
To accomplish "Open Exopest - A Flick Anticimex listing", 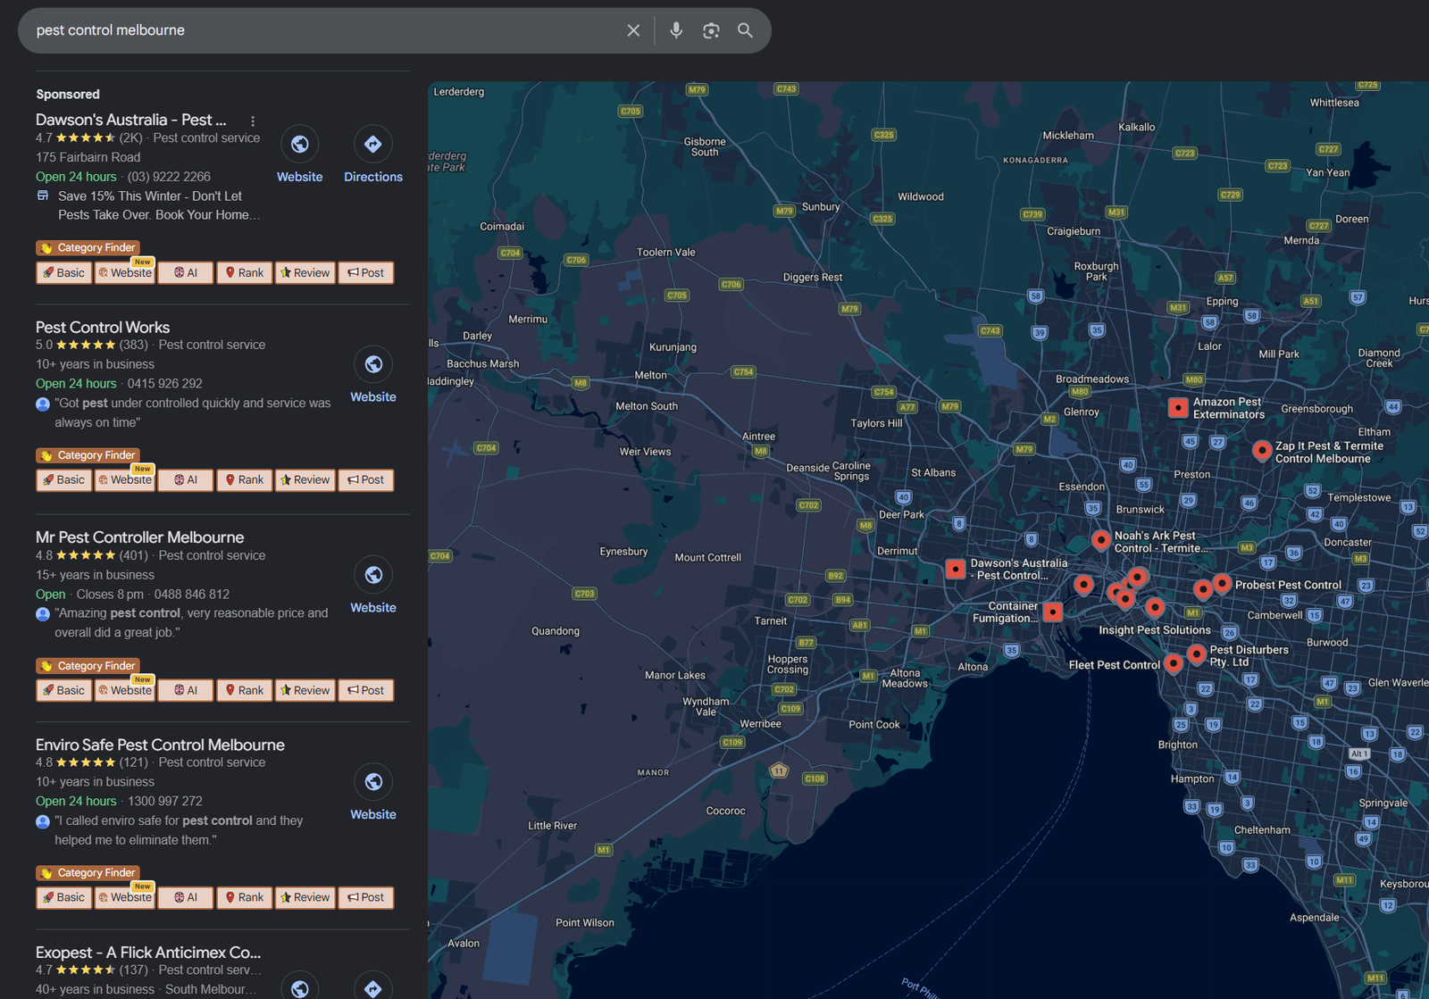I will coord(148,953).
